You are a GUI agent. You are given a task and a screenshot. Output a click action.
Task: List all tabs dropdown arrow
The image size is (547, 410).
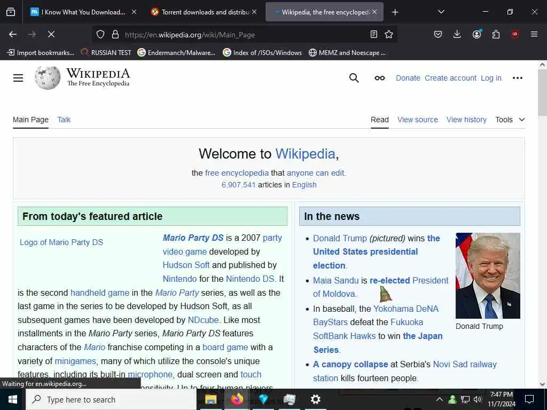[441, 12]
